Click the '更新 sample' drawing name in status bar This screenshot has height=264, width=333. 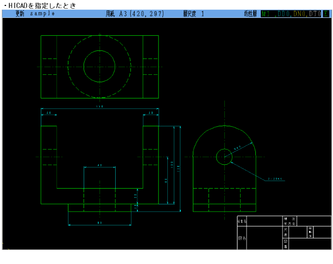[x=35, y=14]
